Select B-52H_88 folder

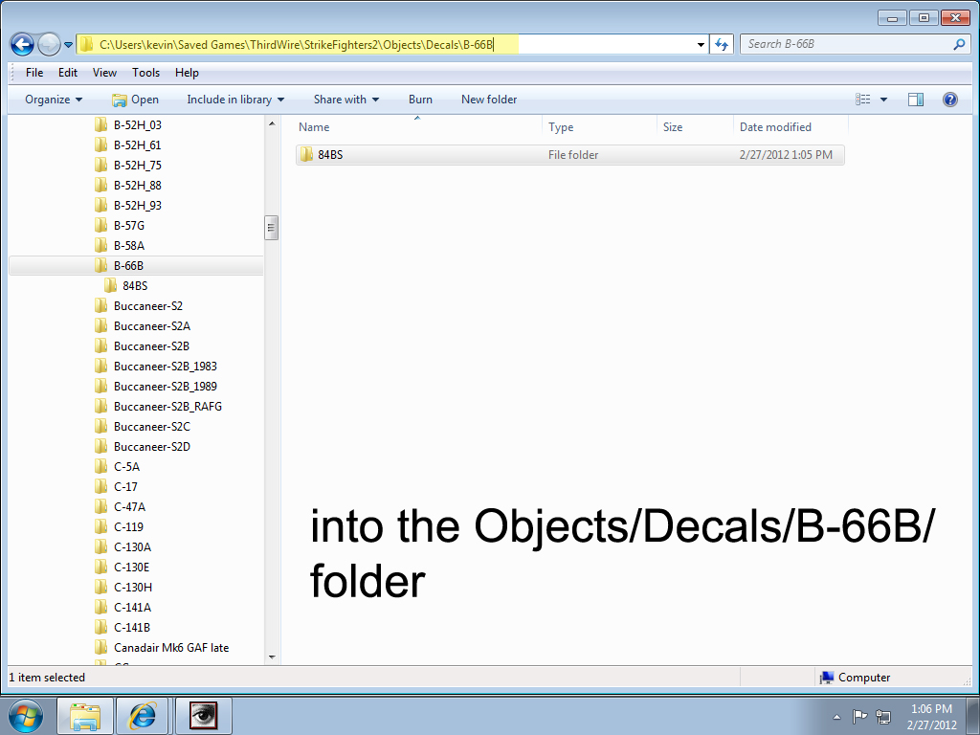click(138, 185)
